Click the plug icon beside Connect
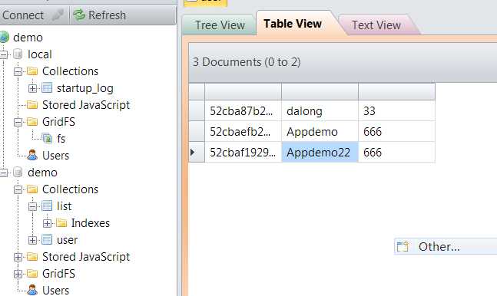 pos(58,15)
